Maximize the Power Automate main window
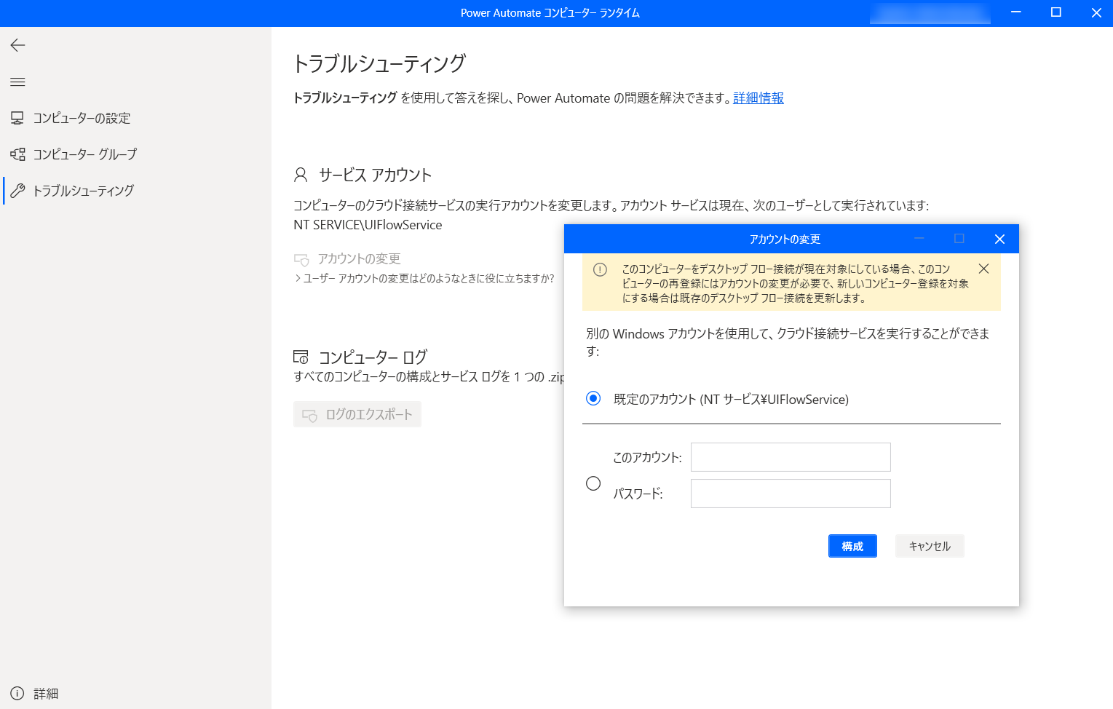The image size is (1113, 709). [1056, 12]
